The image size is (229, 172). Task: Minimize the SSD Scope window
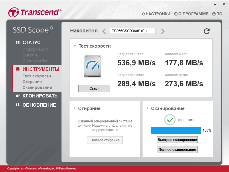click(x=215, y=4)
